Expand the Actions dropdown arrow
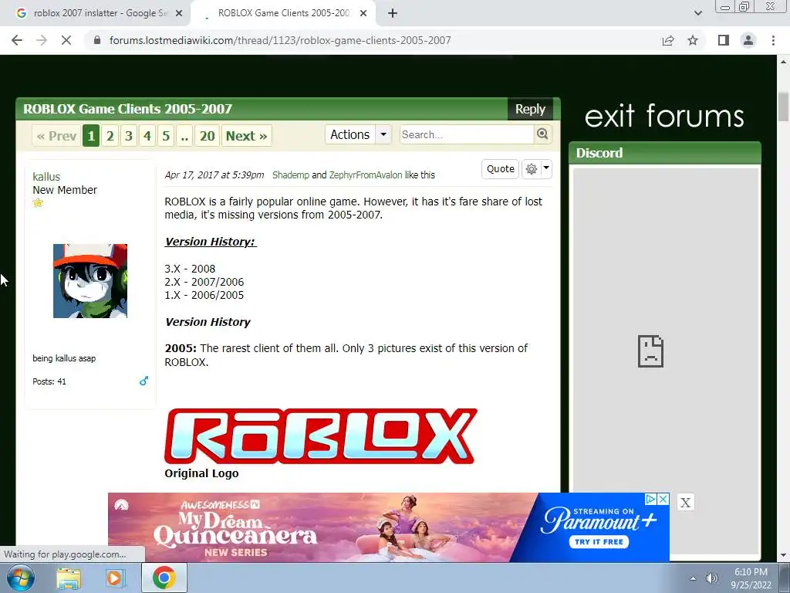The width and height of the screenshot is (790, 593). (x=383, y=134)
